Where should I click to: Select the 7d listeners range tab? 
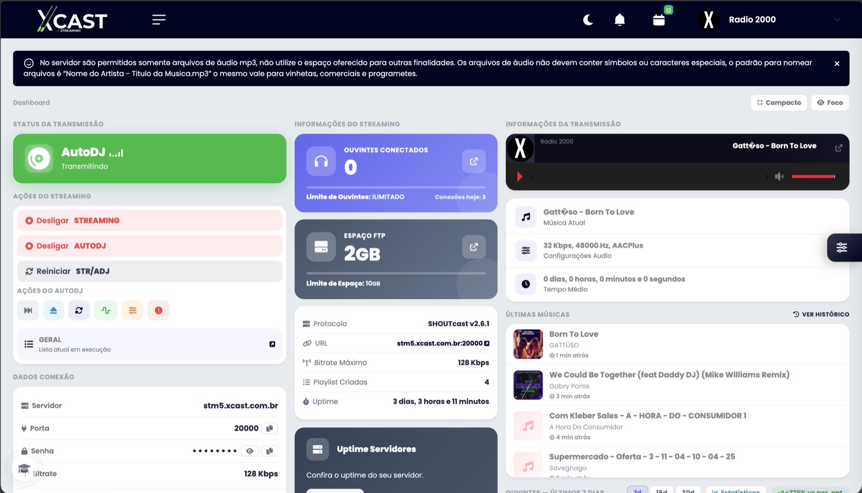tap(637, 490)
